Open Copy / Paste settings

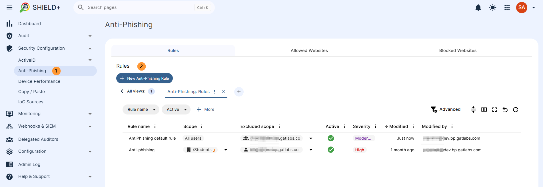(x=31, y=92)
